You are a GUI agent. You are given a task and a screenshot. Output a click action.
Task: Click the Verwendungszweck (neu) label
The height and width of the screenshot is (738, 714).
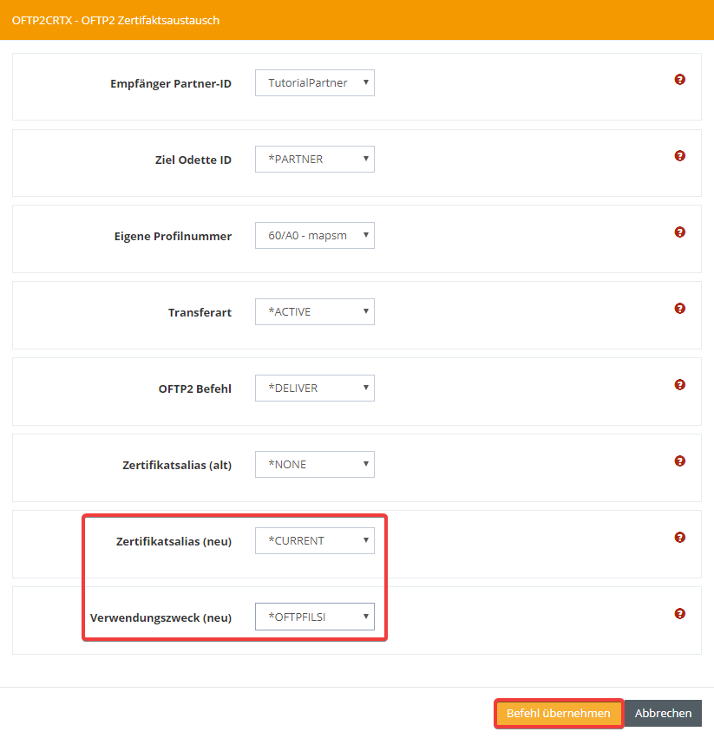point(160,618)
